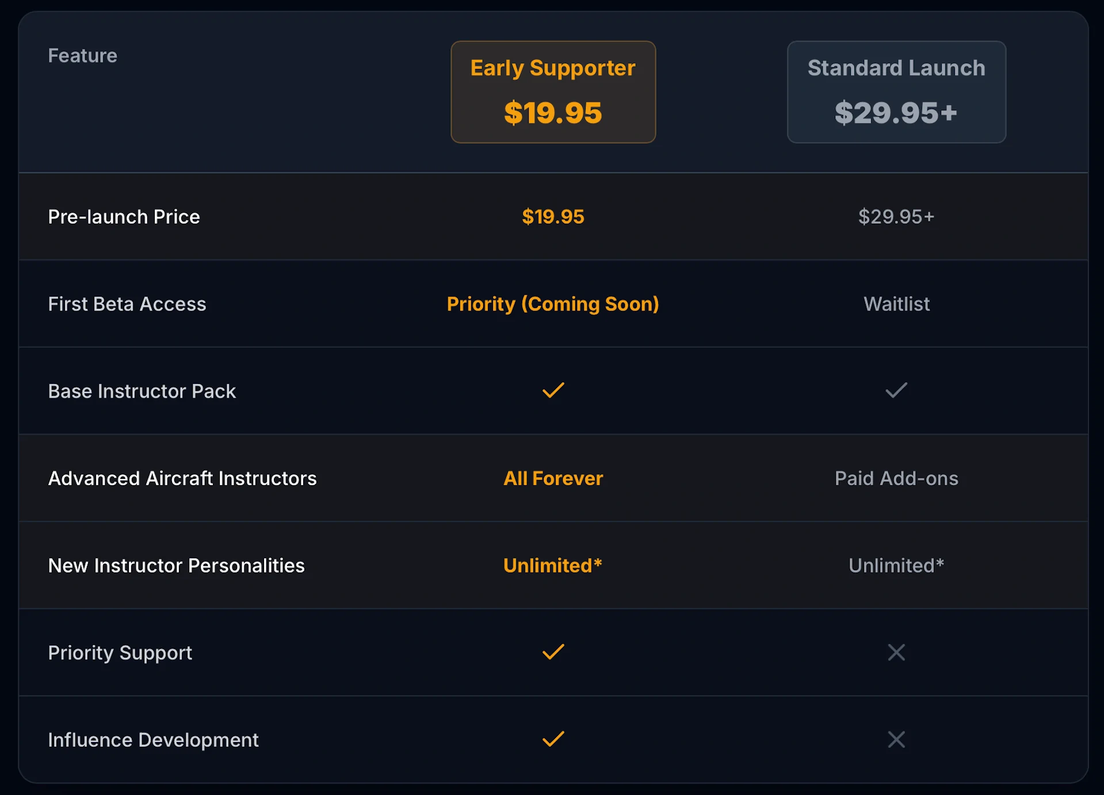Click the X mark in Priority Support row

pos(896,652)
